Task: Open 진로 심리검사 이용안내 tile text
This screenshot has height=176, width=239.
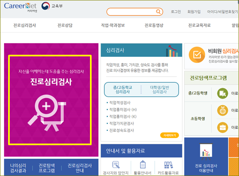Action: (206, 168)
